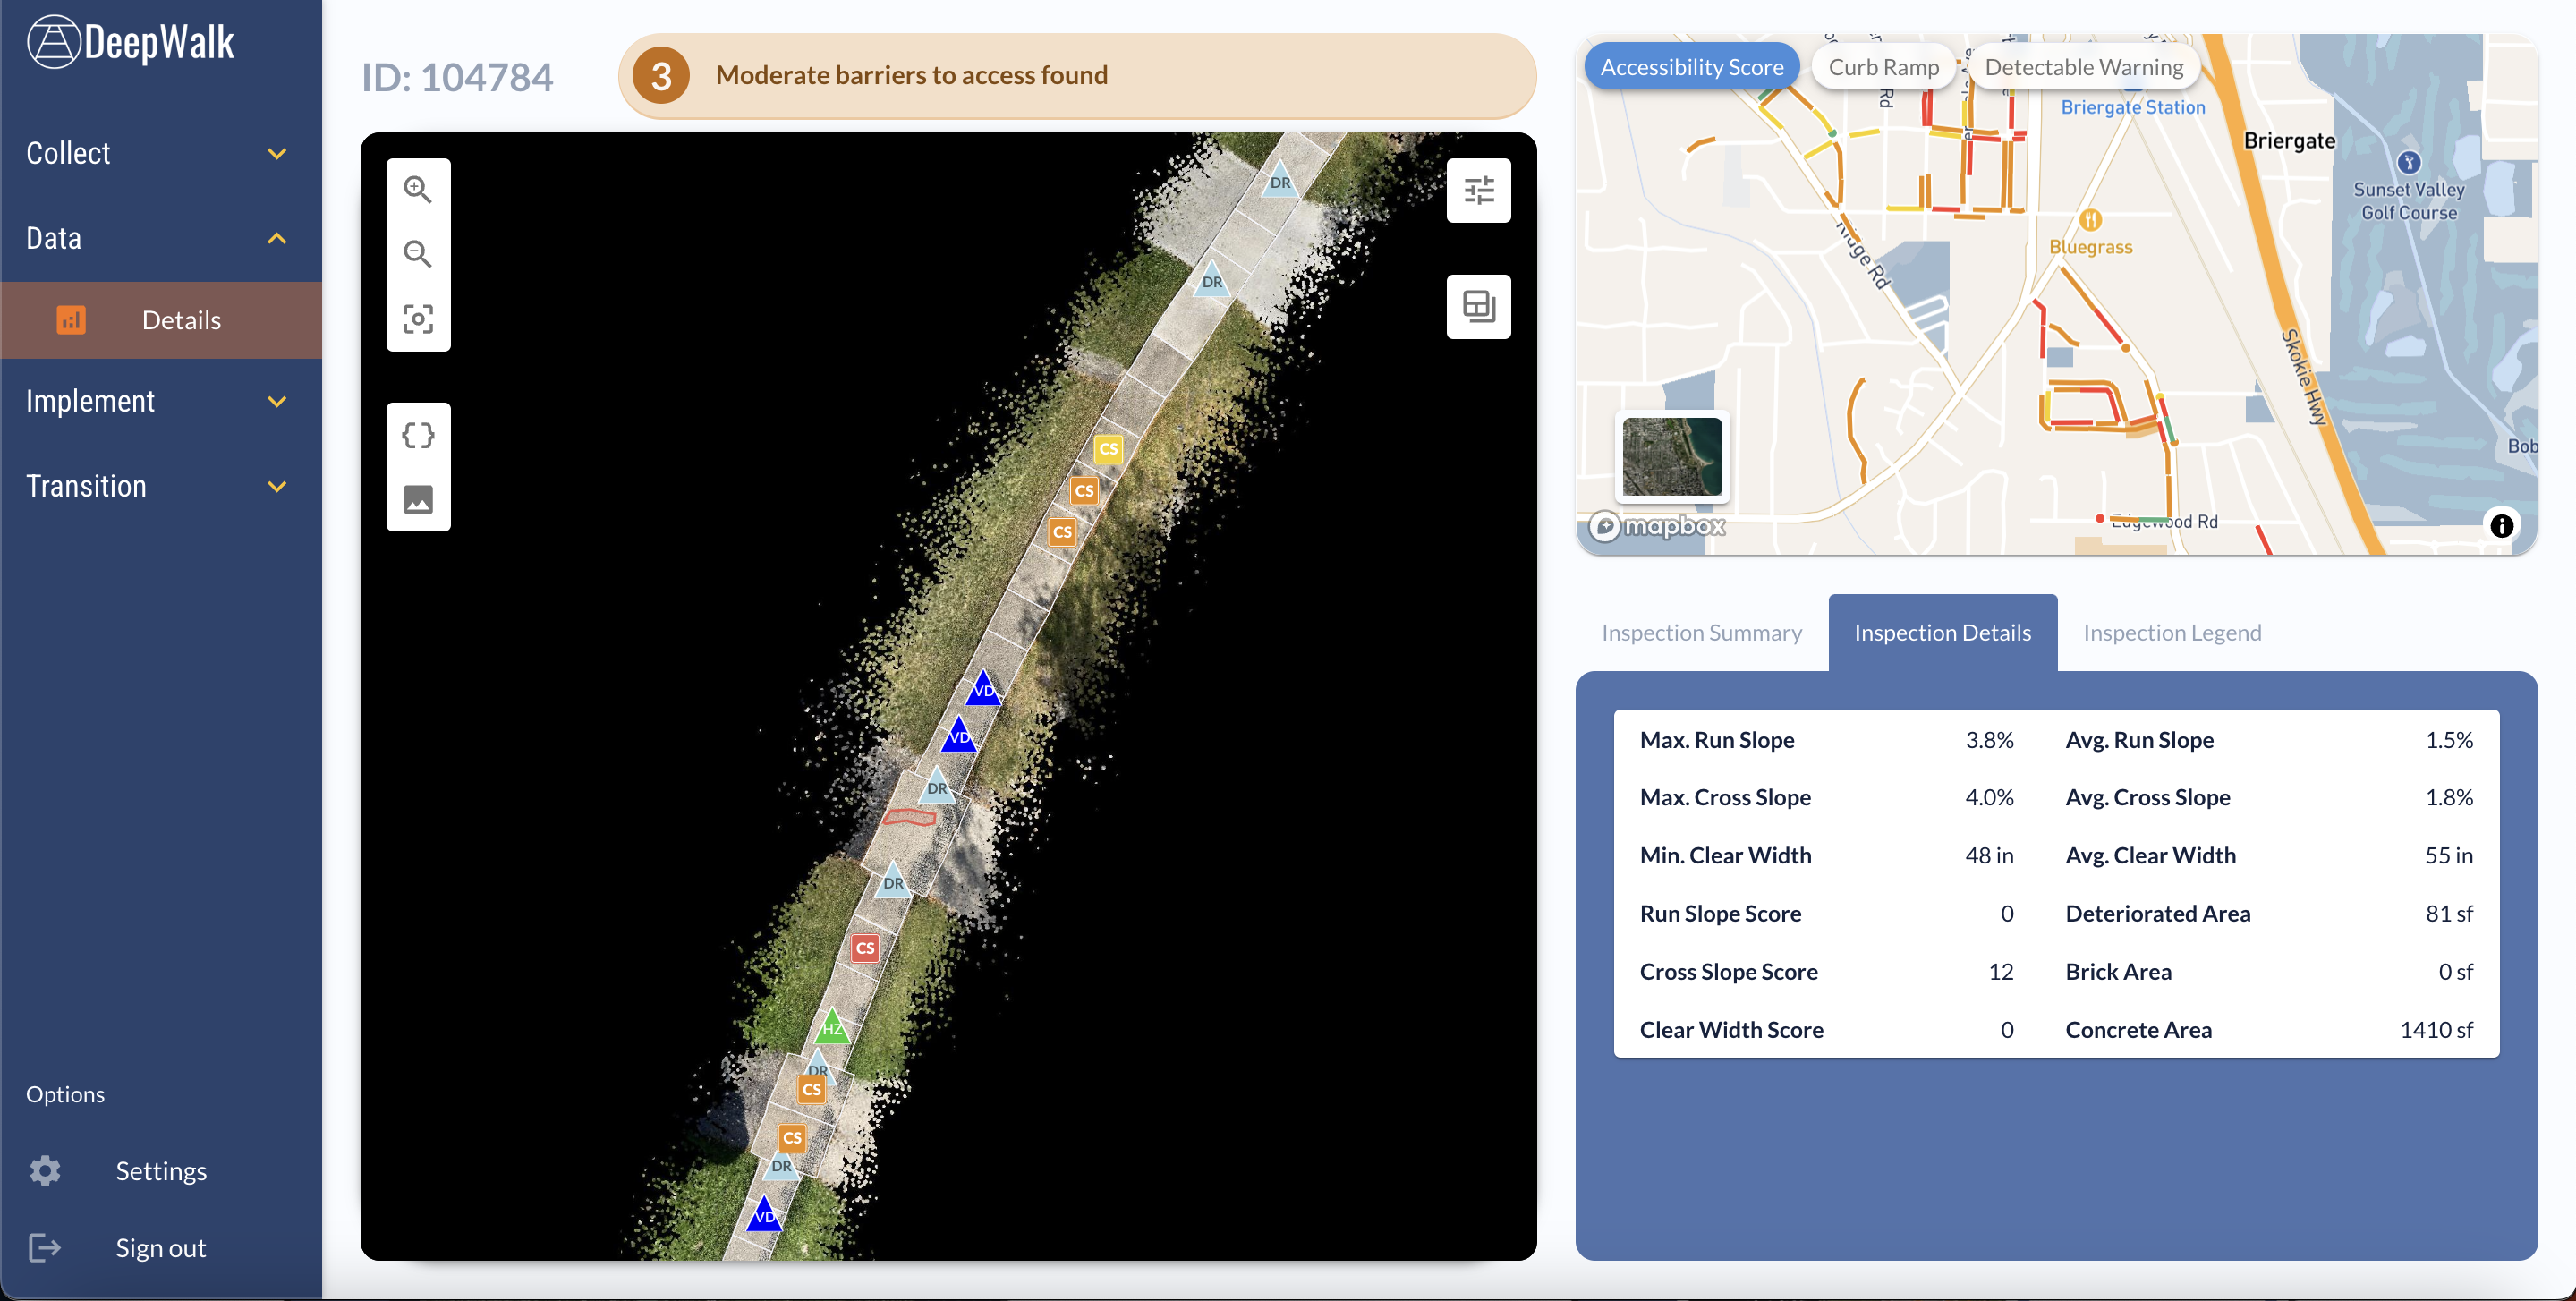Viewport: 2576px width, 1301px height.
Task: Toggle the Accessibility Score map overlay
Action: [1692, 66]
